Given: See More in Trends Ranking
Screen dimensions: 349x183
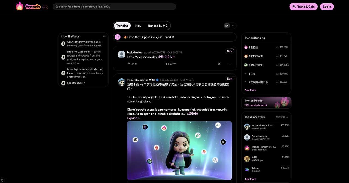Looking at the screenshot, I should [x=251, y=90].
